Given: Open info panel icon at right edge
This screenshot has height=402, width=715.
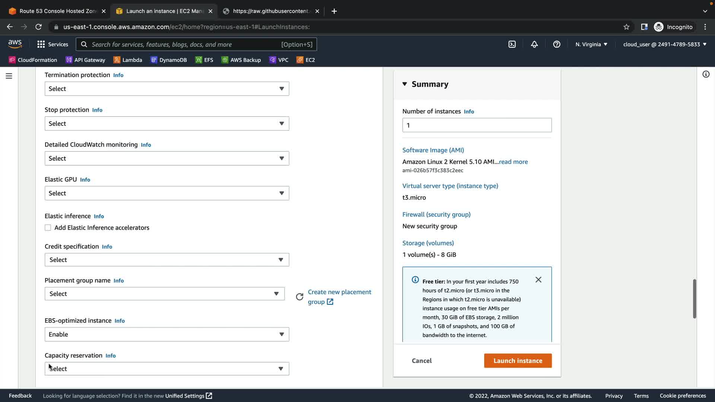Looking at the screenshot, I should coord(706,74).
